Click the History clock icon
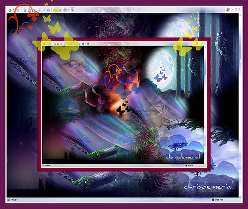 [49, 10]
